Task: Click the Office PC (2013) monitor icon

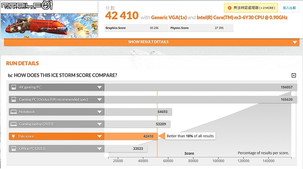Action: pyautogui.click(x=14, y=148)
